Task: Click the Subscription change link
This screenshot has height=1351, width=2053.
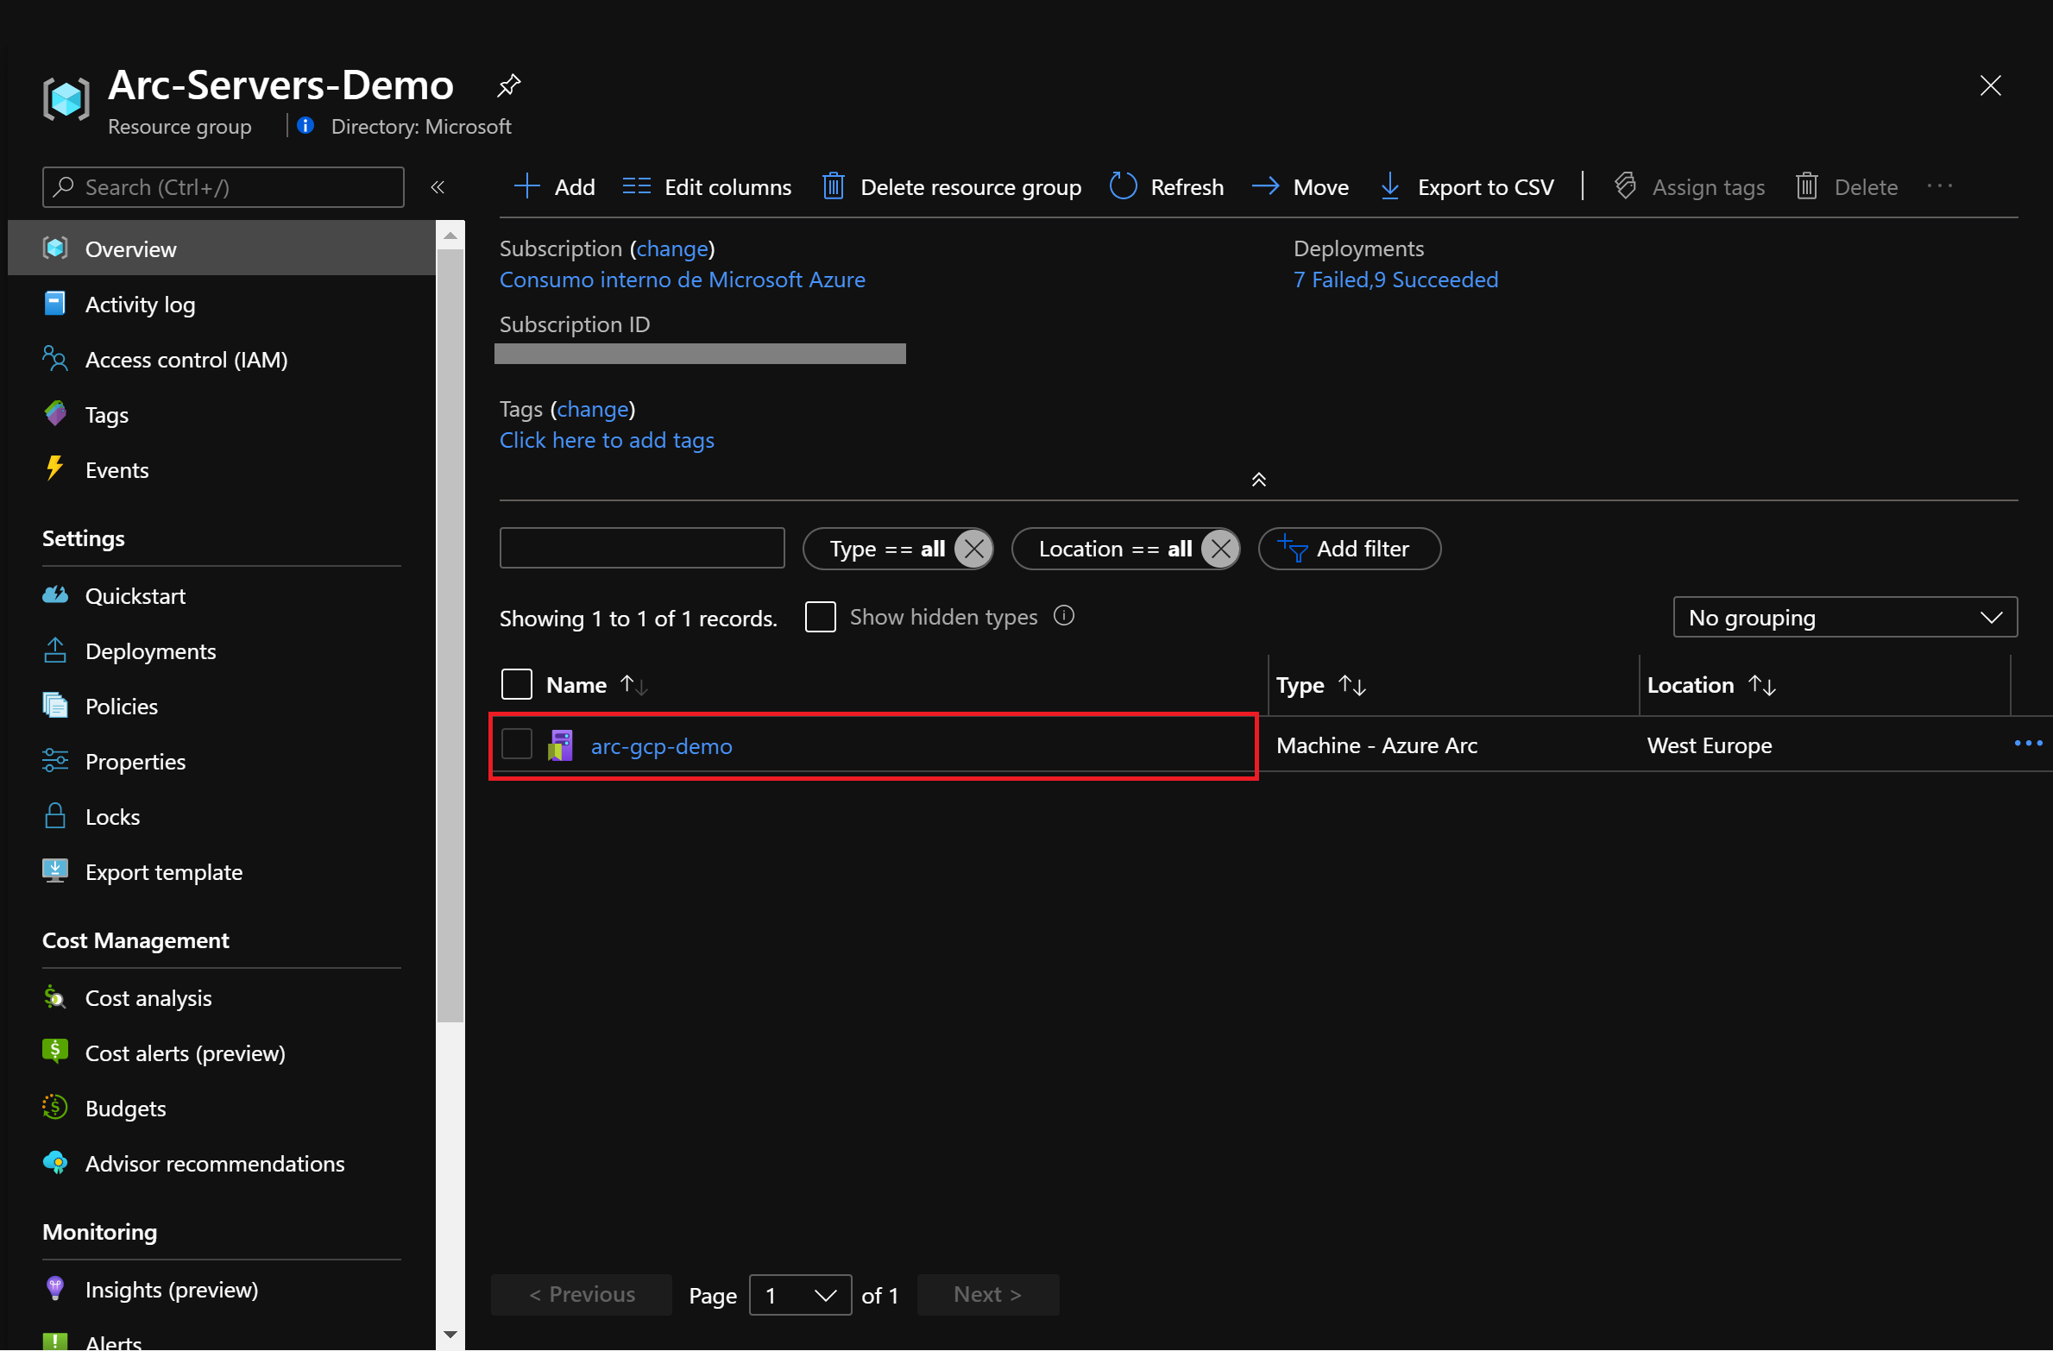Action: pyautogui.click(x=672, y=248)
